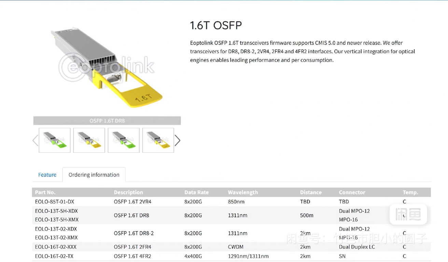Click the OSFP 1.6T 2VR4 description
This screenshot has height=262, width=448.
pyautogui.click(x=132, y=202)
